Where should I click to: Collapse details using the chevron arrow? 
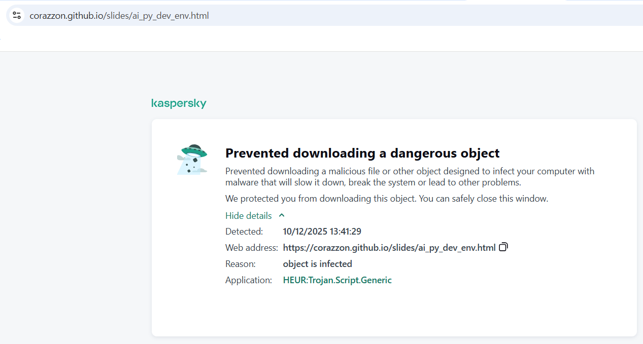(x=282, y=215)
